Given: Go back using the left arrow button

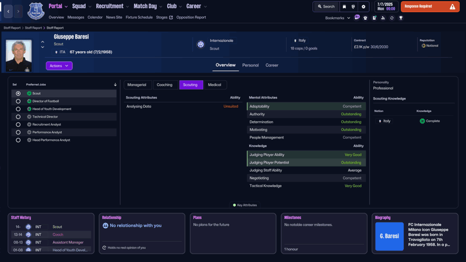Looking at the screenshot, I should pyautogui.click(x=8, y=11).
